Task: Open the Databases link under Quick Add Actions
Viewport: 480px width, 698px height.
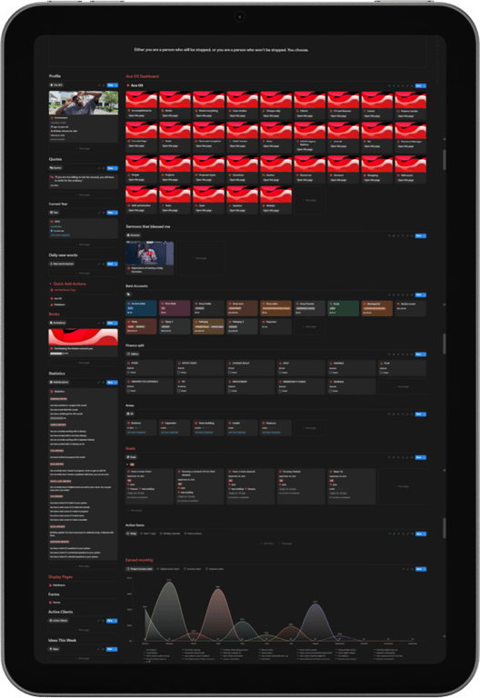Action: click(x=58, y=304)
